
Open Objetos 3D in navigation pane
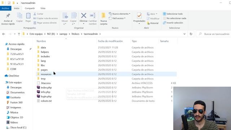click(15, 117)
